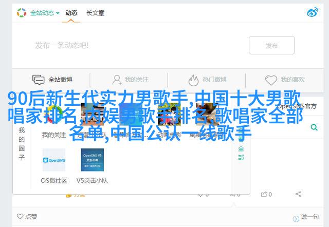Select 我的关注 category in circles panel
The height and width of the screenshot is (227, 329).
[x=54, y=135]
